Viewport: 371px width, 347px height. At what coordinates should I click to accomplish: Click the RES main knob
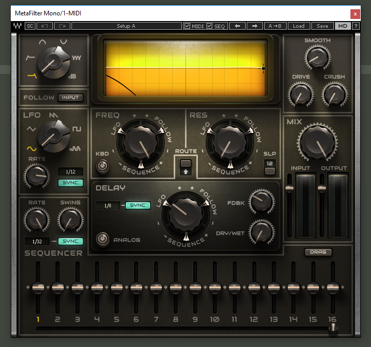tap(230, 143)
